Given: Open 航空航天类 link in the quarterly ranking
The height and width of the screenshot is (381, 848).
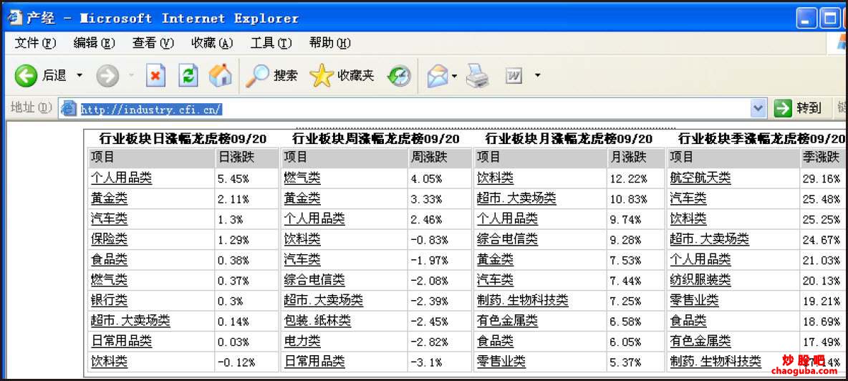Looking at the screenshot, I should [700, 178].
